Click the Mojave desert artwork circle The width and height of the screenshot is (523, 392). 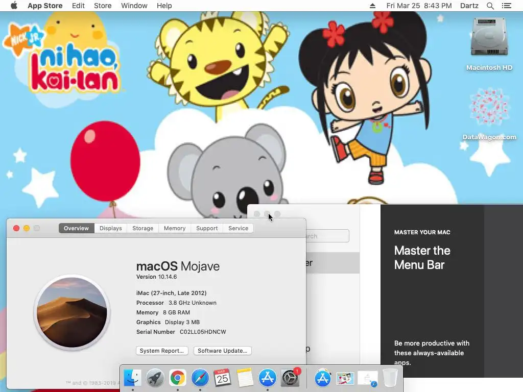click(x=72, y=312)
